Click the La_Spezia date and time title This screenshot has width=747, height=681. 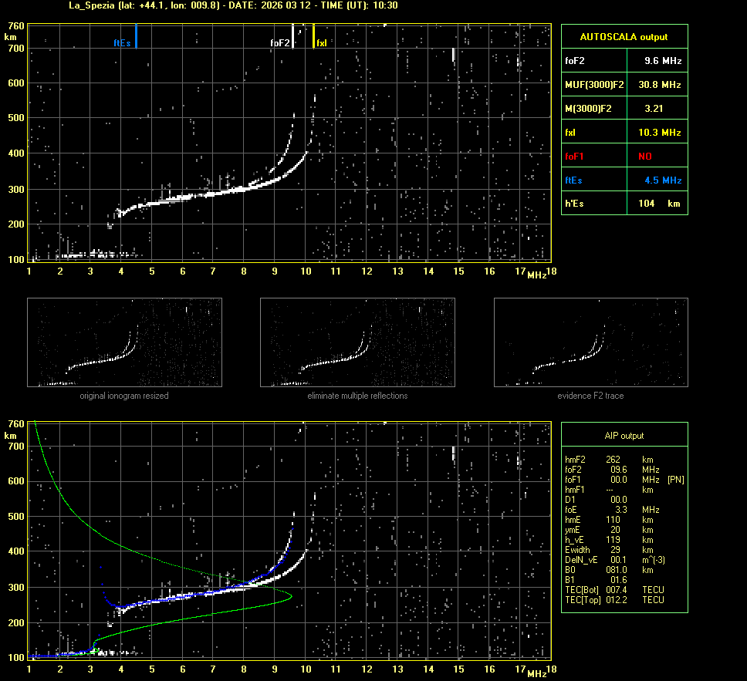point(233,5)
